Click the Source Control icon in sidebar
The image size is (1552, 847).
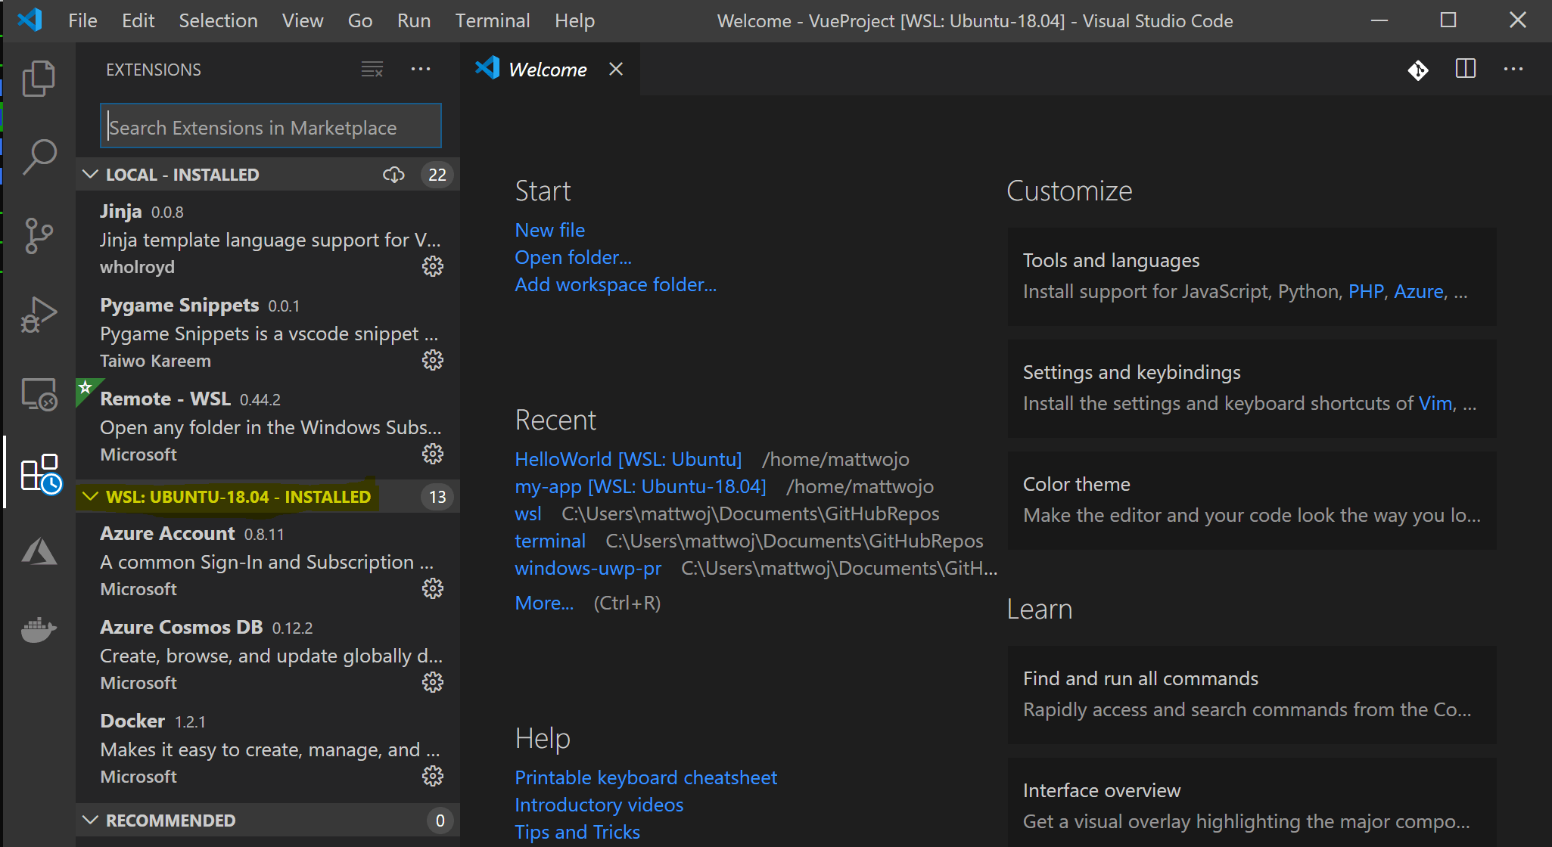[39, 231]
